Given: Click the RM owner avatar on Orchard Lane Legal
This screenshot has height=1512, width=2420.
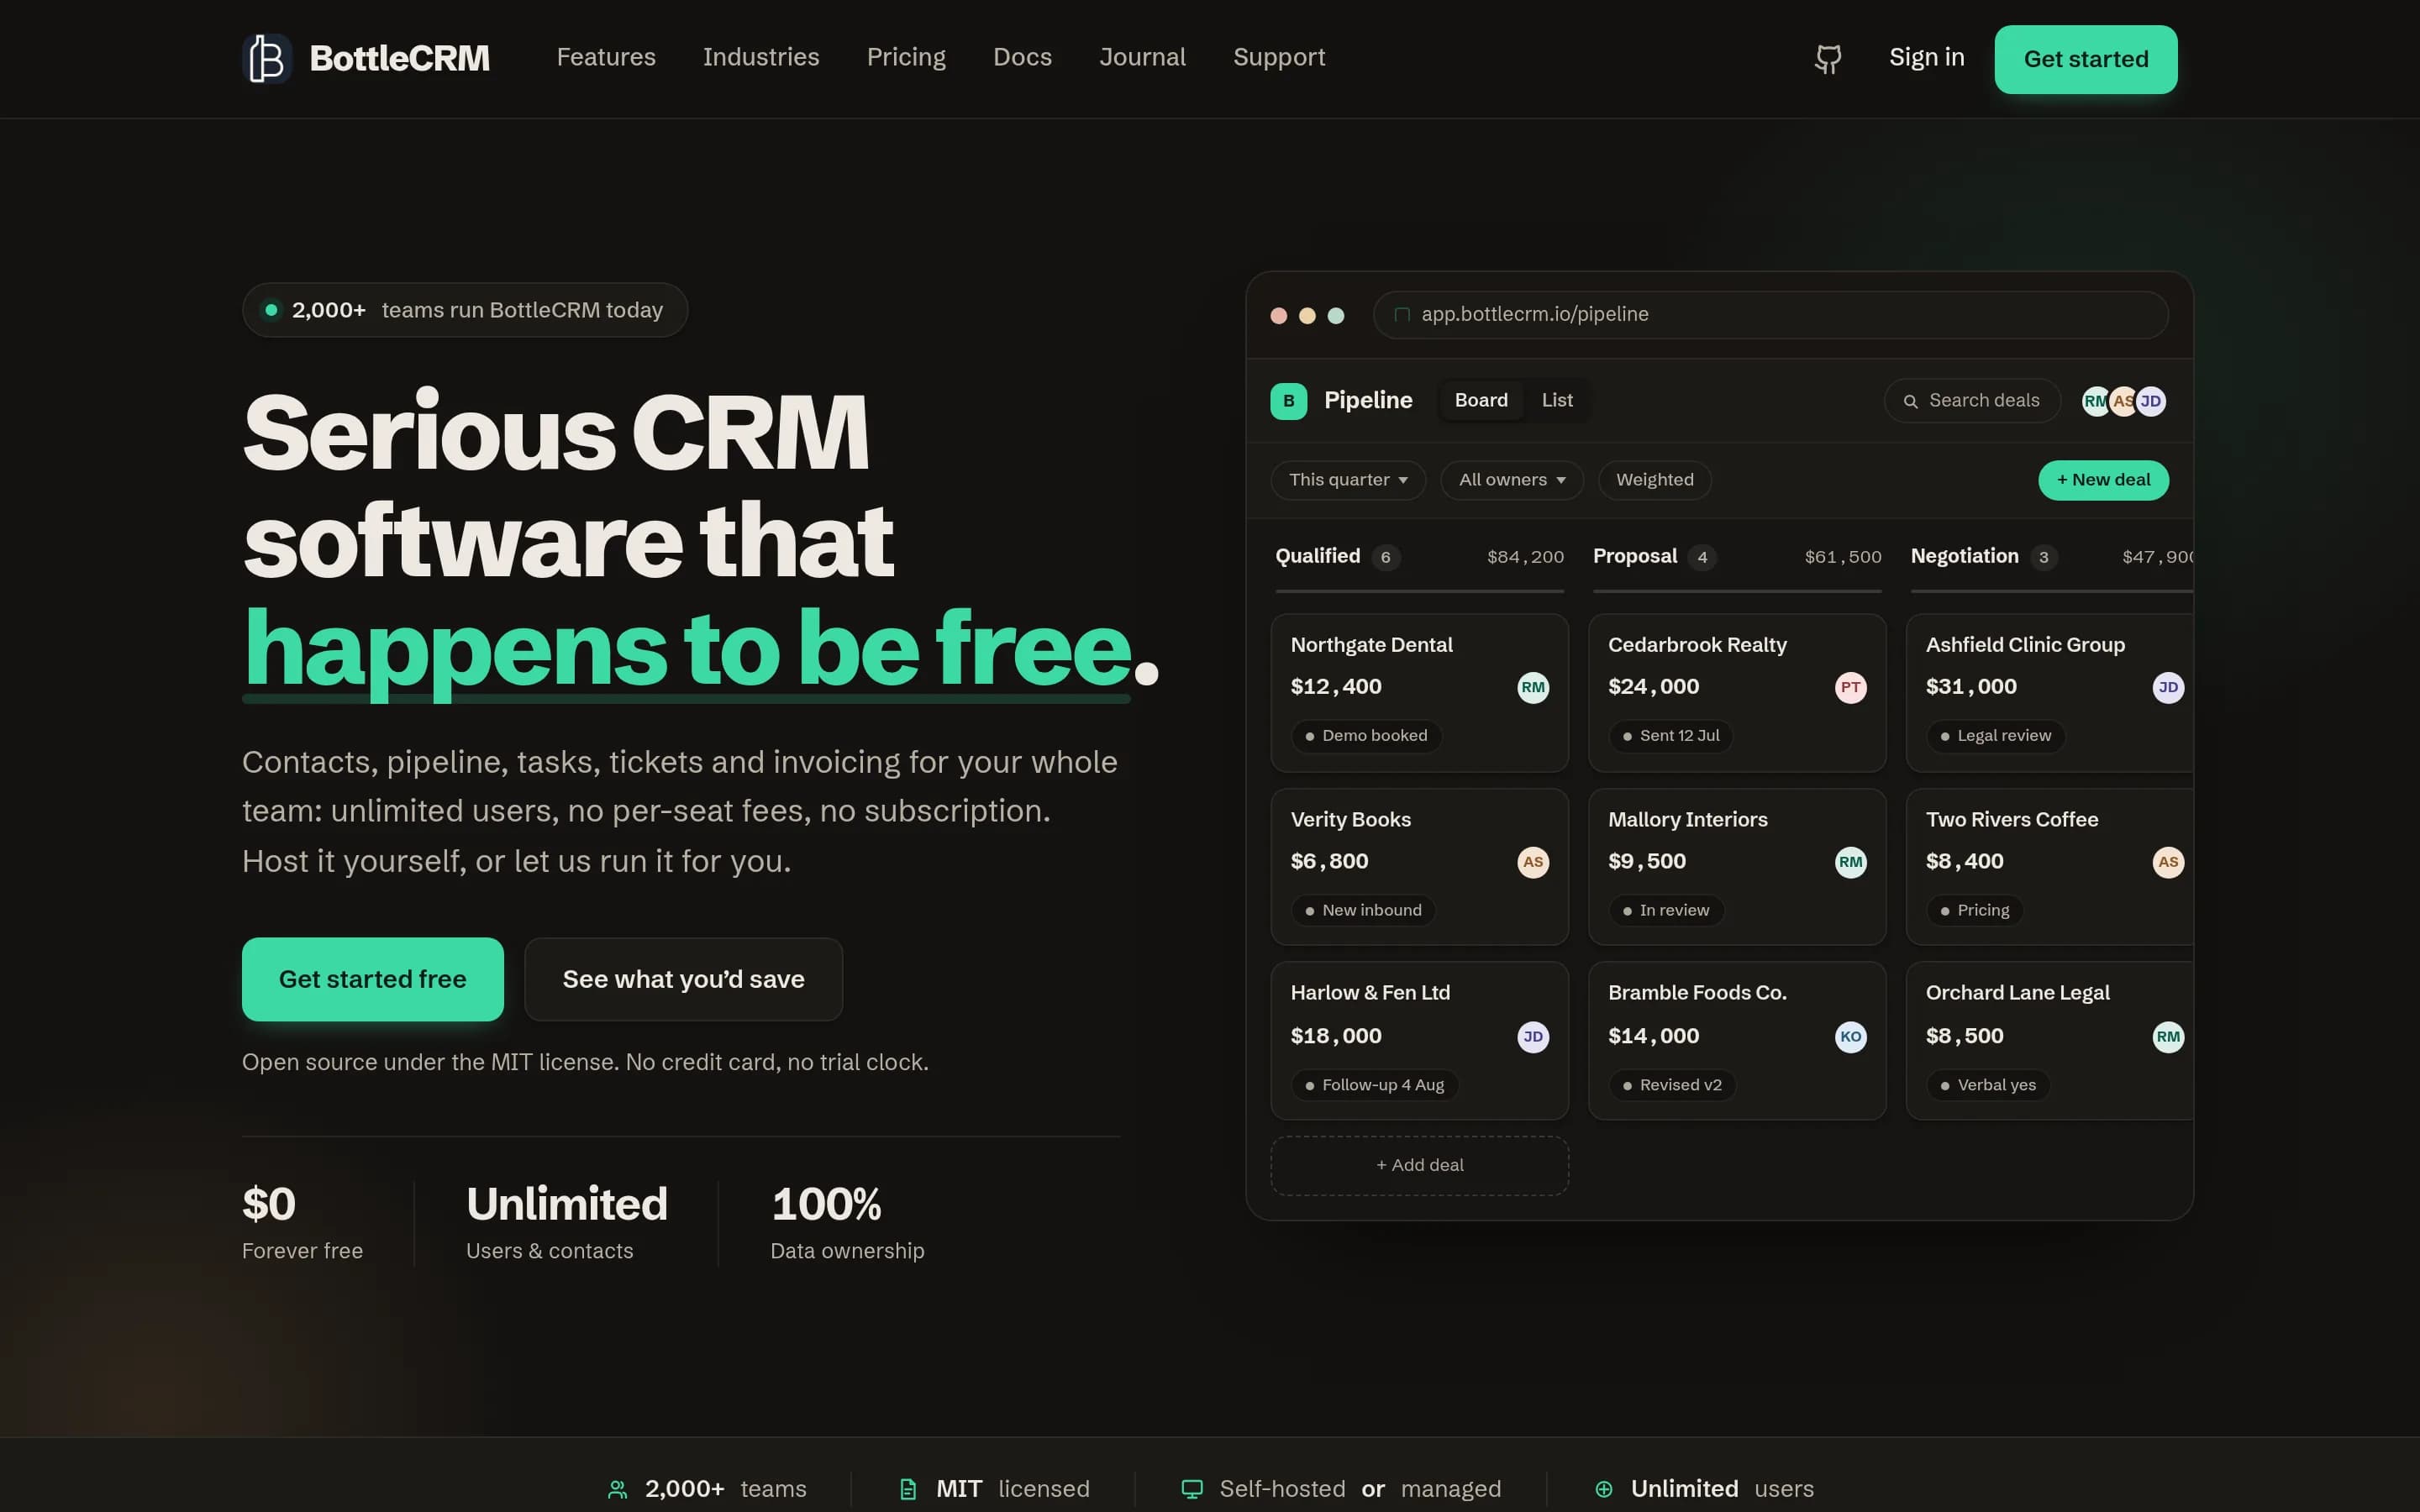Looking at the screenshot, I should click(2168, 1036).
